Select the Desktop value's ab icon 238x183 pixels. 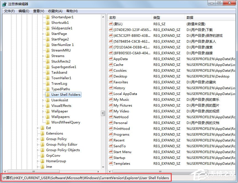click(x=111, y=76)
